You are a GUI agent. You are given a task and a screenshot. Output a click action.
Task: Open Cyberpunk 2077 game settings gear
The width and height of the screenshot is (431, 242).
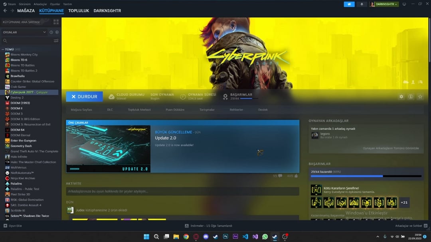401,97
